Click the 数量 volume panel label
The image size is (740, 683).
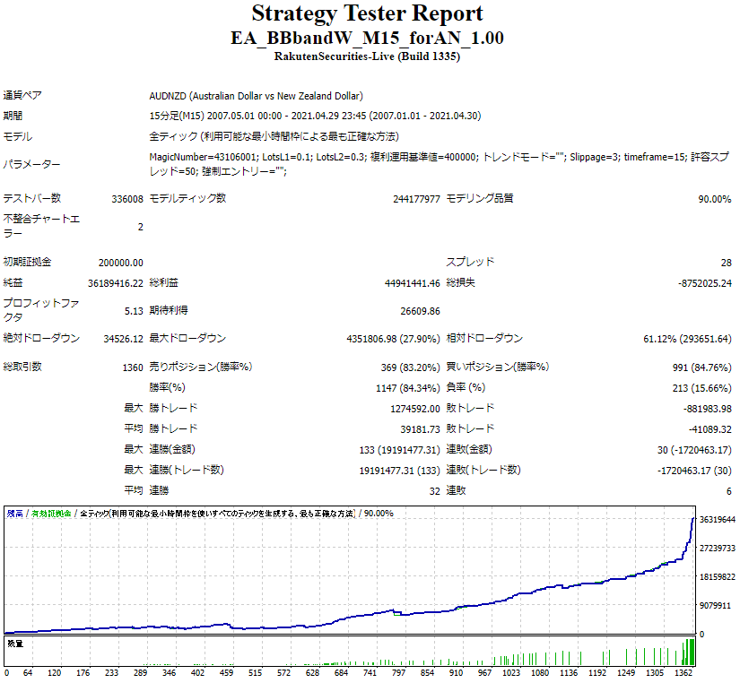[x=15, y=644]
